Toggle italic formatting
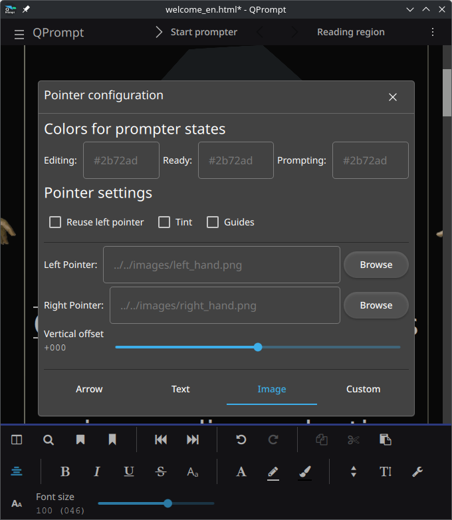Image resolution: width=452 pixels, height=520 pixels. click(x=97, y=471)
